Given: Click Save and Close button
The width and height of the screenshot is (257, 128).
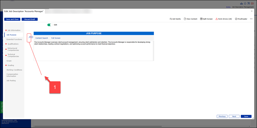Looking at the screenshot, I should [12, 19].
